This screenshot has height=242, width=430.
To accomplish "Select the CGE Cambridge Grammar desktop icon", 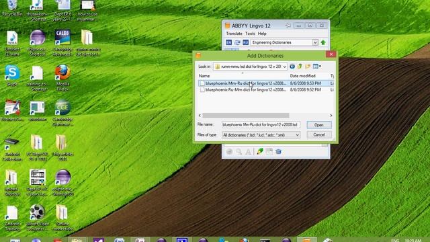I will [62, 112].
